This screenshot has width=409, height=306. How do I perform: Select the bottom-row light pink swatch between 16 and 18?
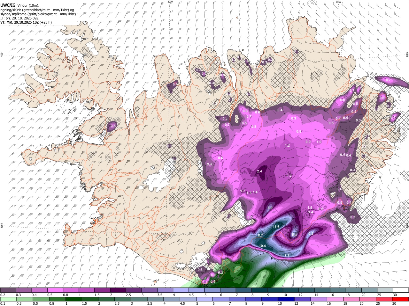(x=335, y=299)
